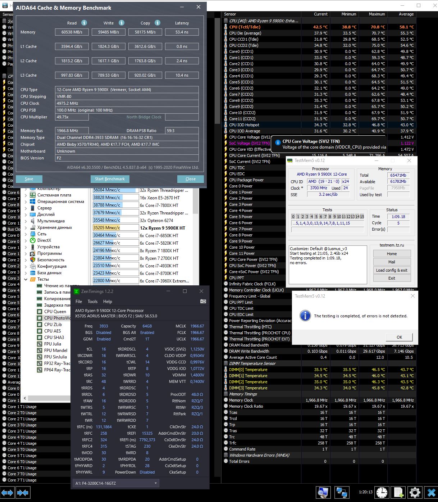Click the FPU Julia benchmark icon
The image size is (438, 502).
point(40,344)
